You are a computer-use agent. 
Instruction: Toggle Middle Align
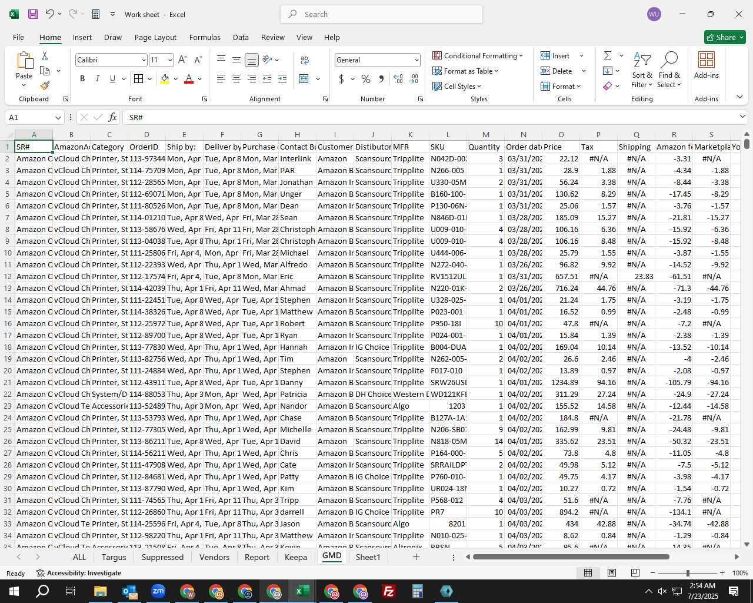[236, 59]
